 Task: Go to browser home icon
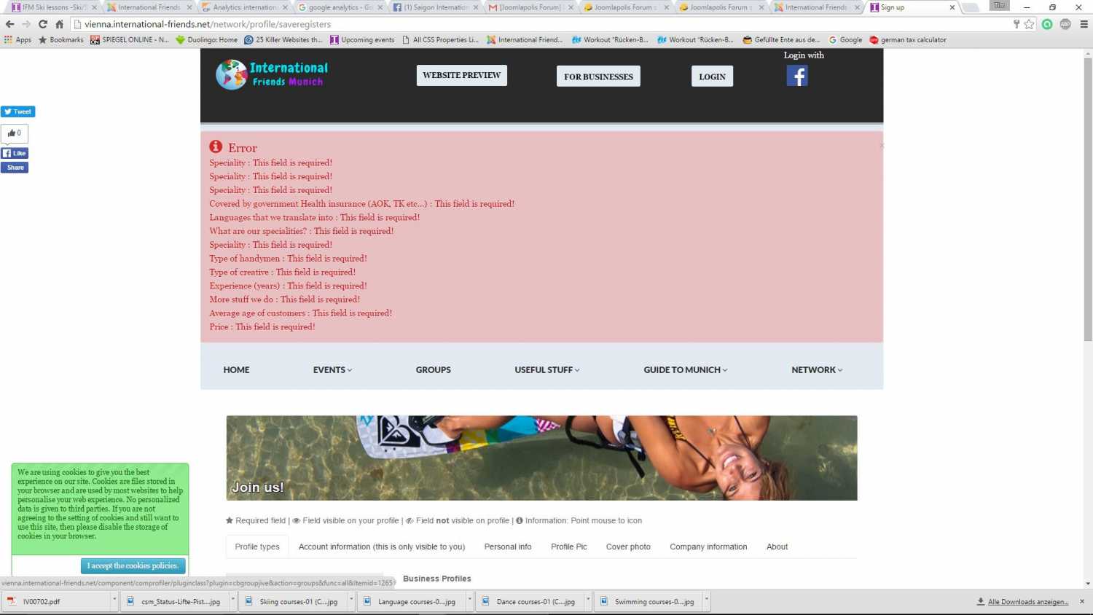[60, 24]
